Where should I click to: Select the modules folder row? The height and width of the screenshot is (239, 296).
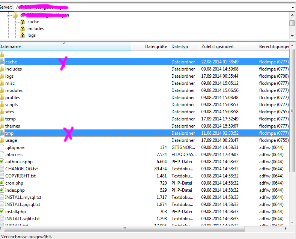[14, 90]
